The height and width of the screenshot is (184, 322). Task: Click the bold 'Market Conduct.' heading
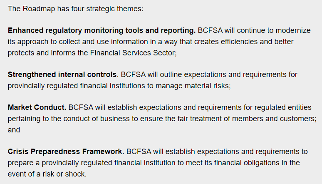click(x=37, y=107)
